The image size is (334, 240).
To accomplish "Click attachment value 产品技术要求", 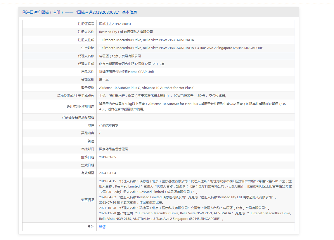I will pyautogui.click(x=109, y=125).
